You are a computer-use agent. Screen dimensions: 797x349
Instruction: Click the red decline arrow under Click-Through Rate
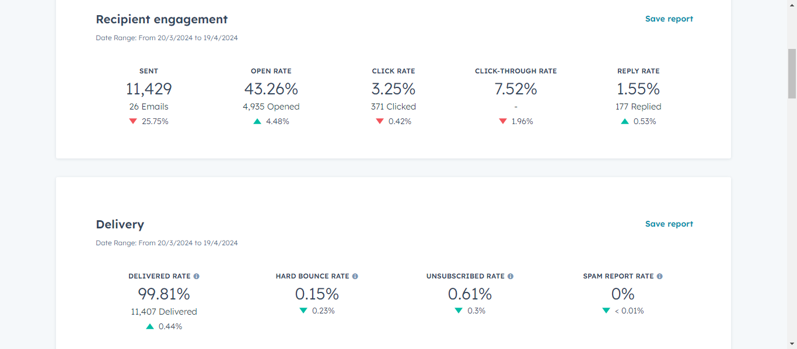click(x=502, y=121)
